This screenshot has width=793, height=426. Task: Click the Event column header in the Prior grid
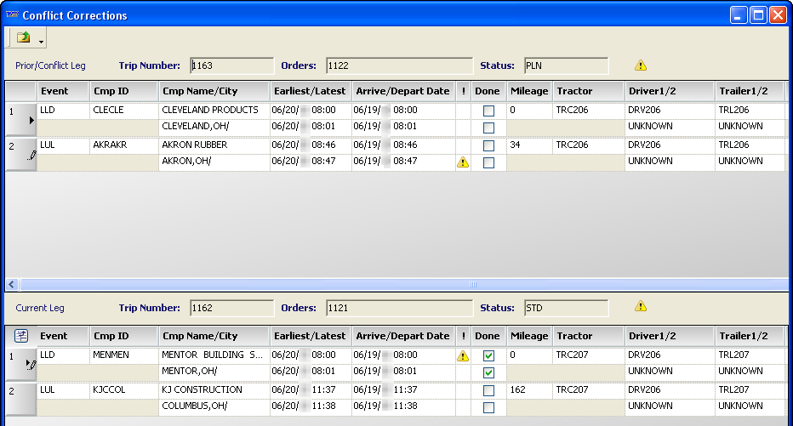tap(63, 91)
